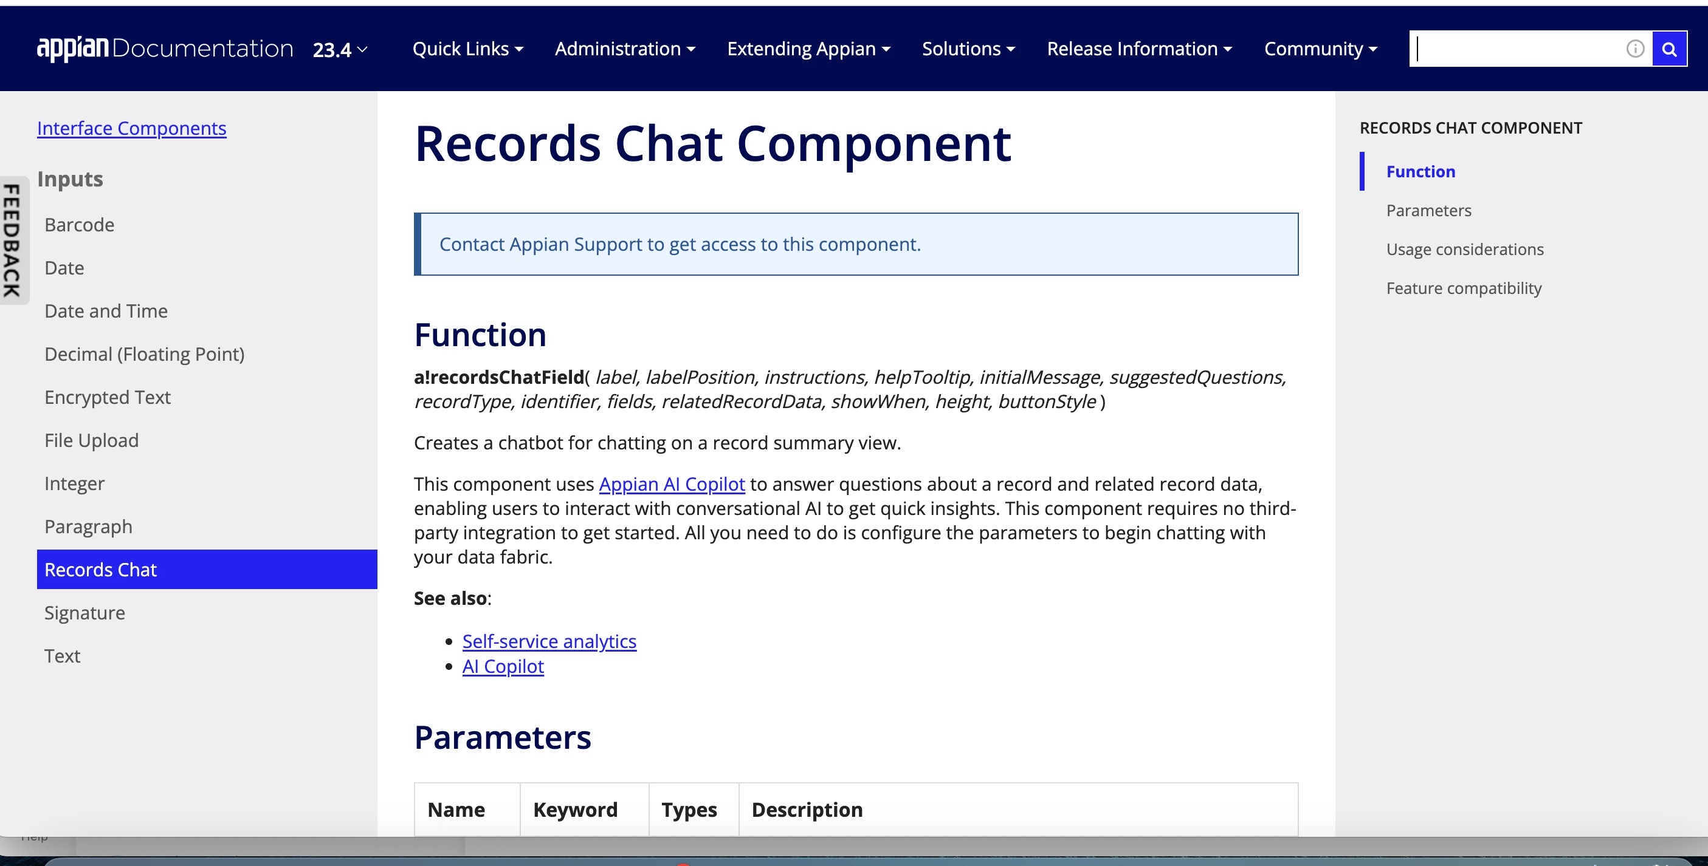Expand the Quick Links menu
The height and width of the screenshot is (866, 1708).
(x=467, y=49)
